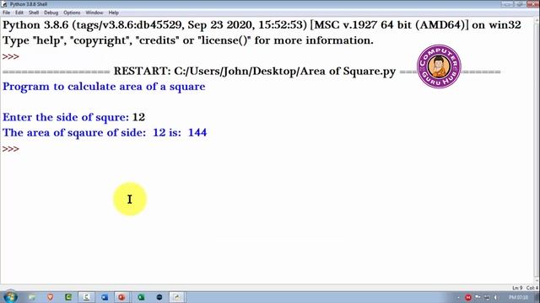Open Word from the taskbar

105,297
